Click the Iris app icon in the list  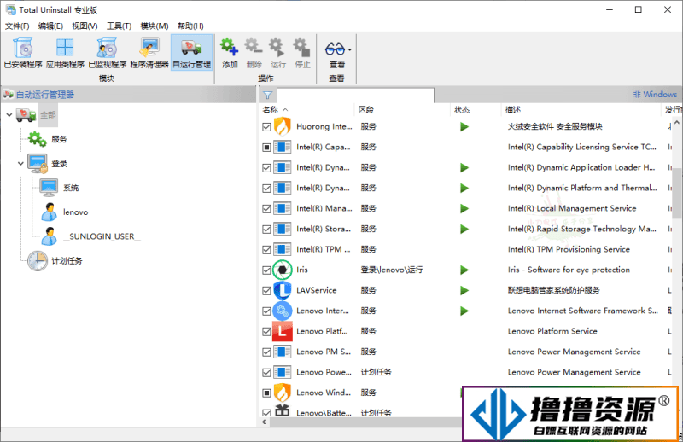(283, 270)
